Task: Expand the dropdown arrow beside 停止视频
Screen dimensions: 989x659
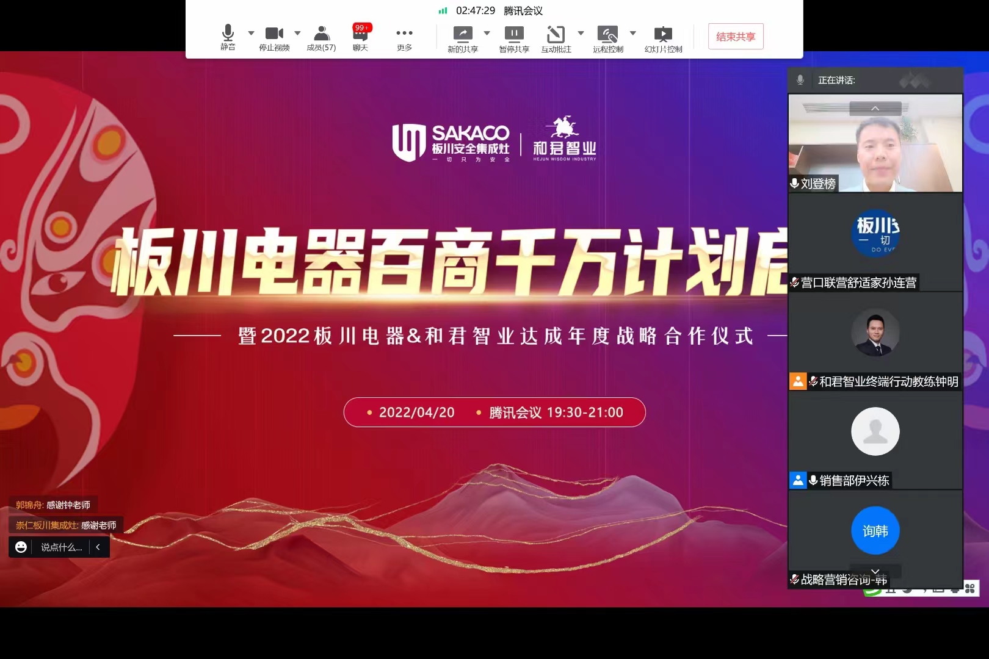Action: click(297, 33)
